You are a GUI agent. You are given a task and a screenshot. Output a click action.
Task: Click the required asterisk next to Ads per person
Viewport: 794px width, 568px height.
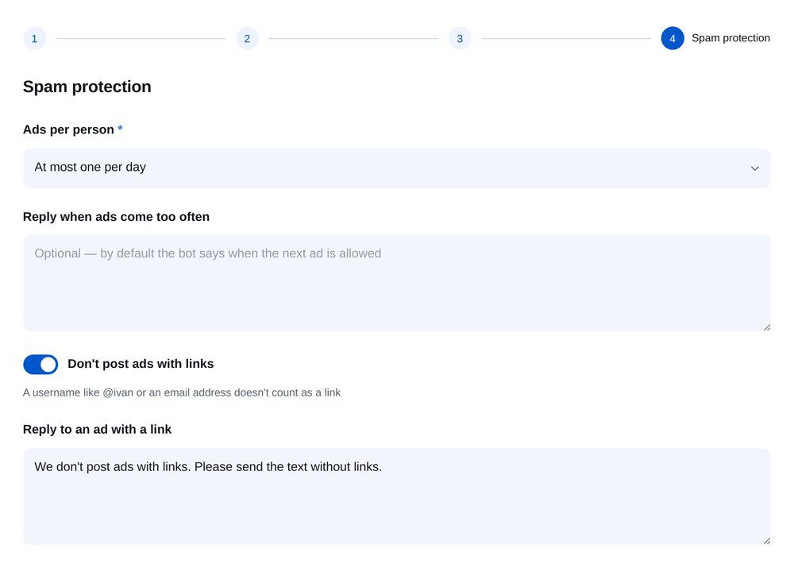click(120, 129)
